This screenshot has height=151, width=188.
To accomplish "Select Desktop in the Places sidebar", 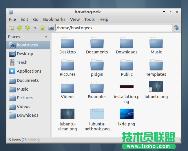I will [28, 54].
